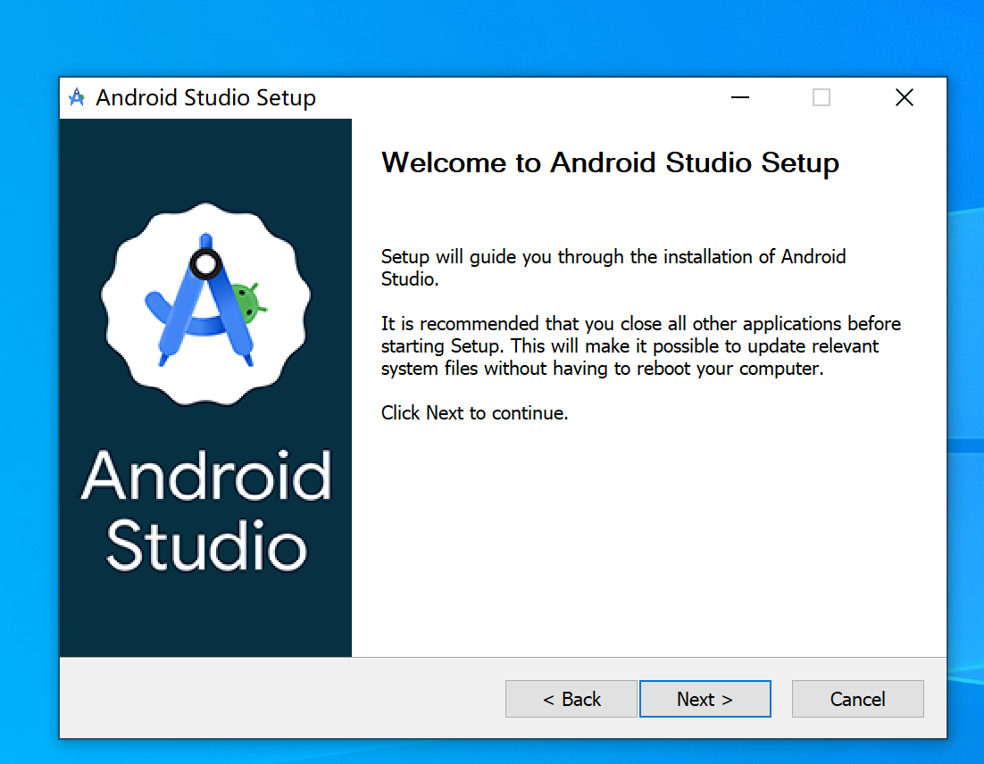Cancel the Android Studio setup
Image resolution: width=984 pixels, height=764 pixels.
857,699
